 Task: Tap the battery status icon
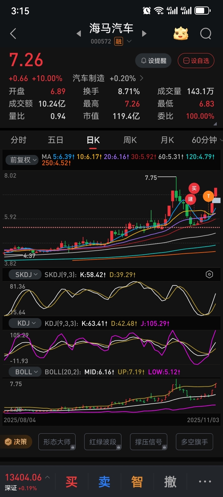pos(202,11)
